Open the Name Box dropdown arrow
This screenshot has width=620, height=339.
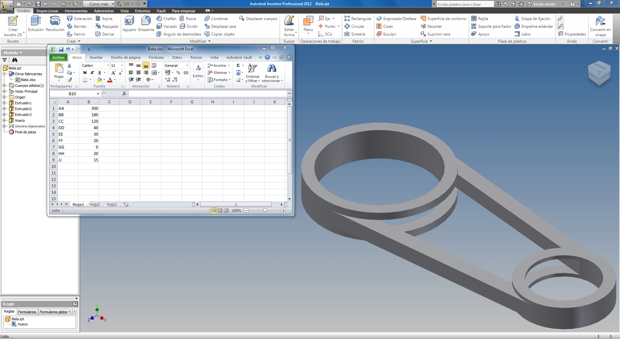pyautogui.click(x=98, y=94)
